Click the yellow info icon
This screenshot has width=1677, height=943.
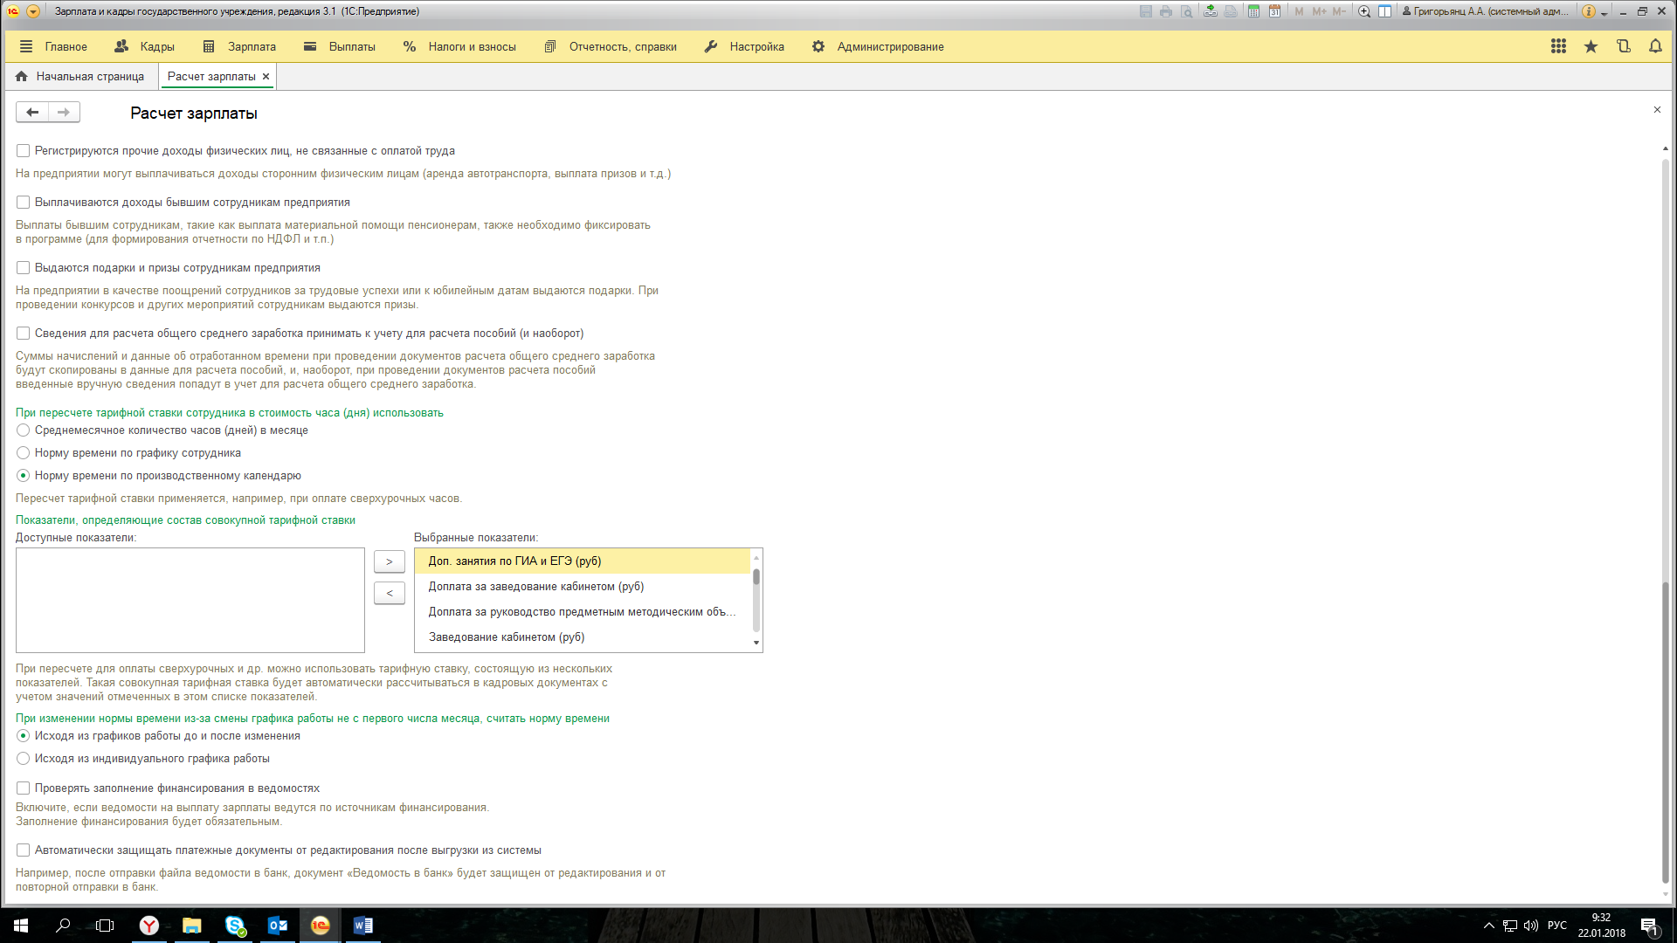1589,11
